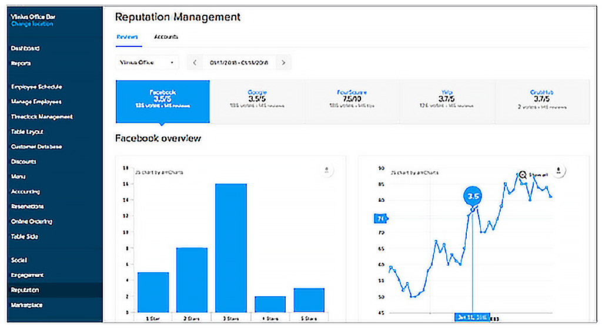This screenshot has height=329, width=602.
Task: Open Reservations section
Action: 27,206
